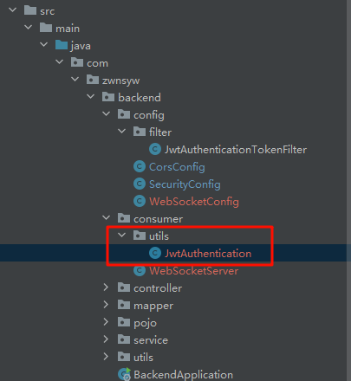Click the blue java source folder icon

tap(62, 45)
